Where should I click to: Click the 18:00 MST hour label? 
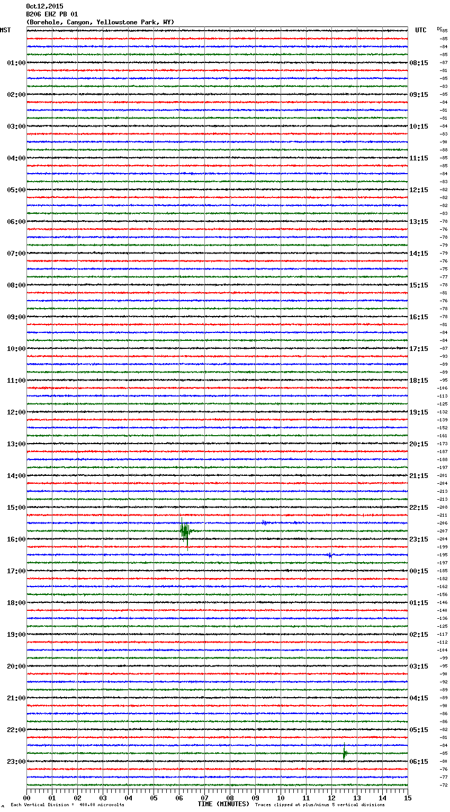click(16, 603)
